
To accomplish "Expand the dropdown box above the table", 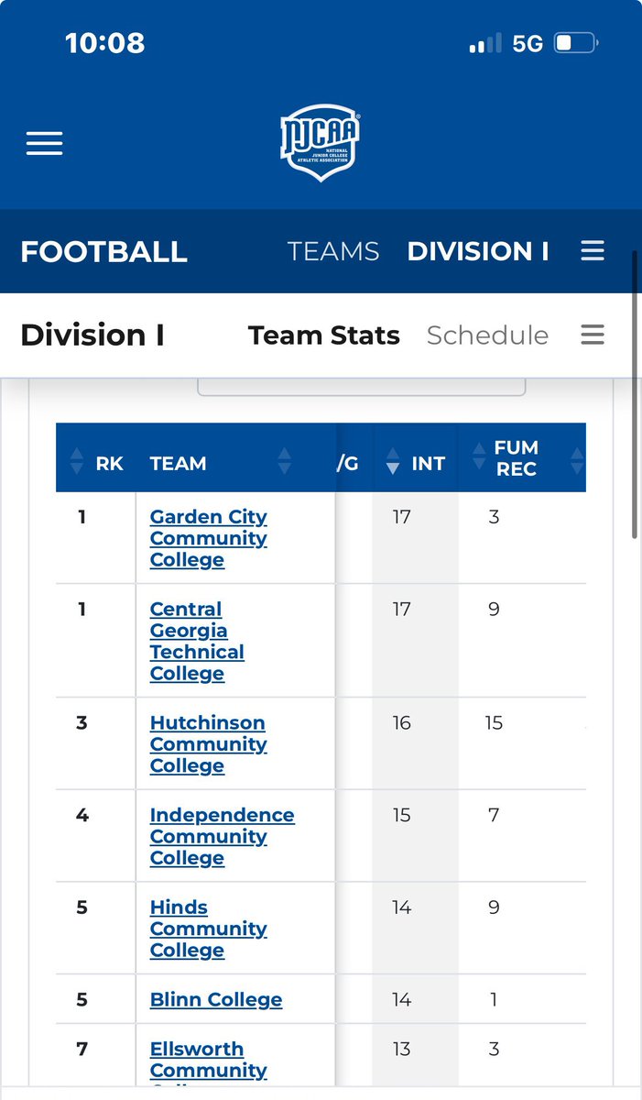I will 362,387.
